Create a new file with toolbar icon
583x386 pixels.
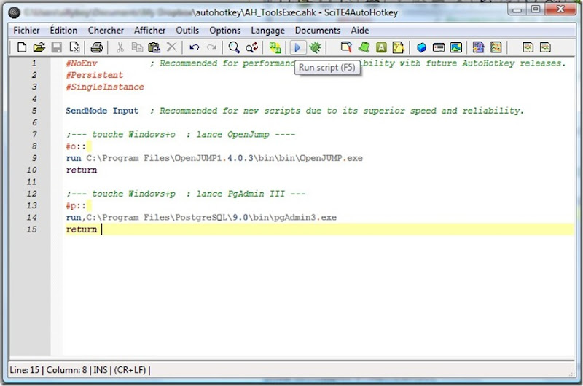click(x=22, y=47)
